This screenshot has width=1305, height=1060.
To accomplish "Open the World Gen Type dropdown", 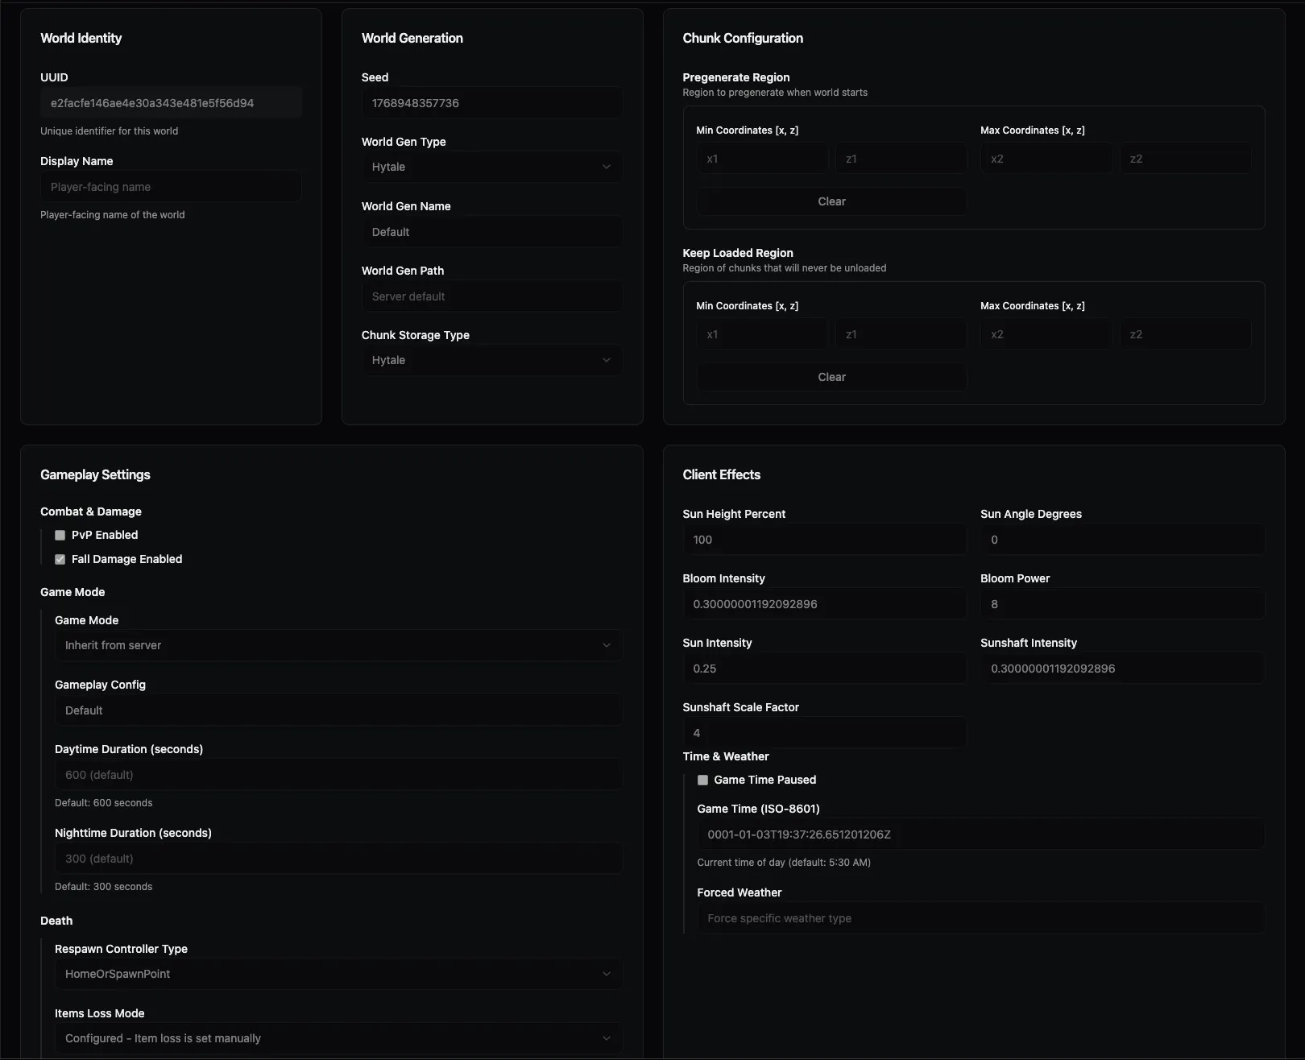I will point(491,167).
